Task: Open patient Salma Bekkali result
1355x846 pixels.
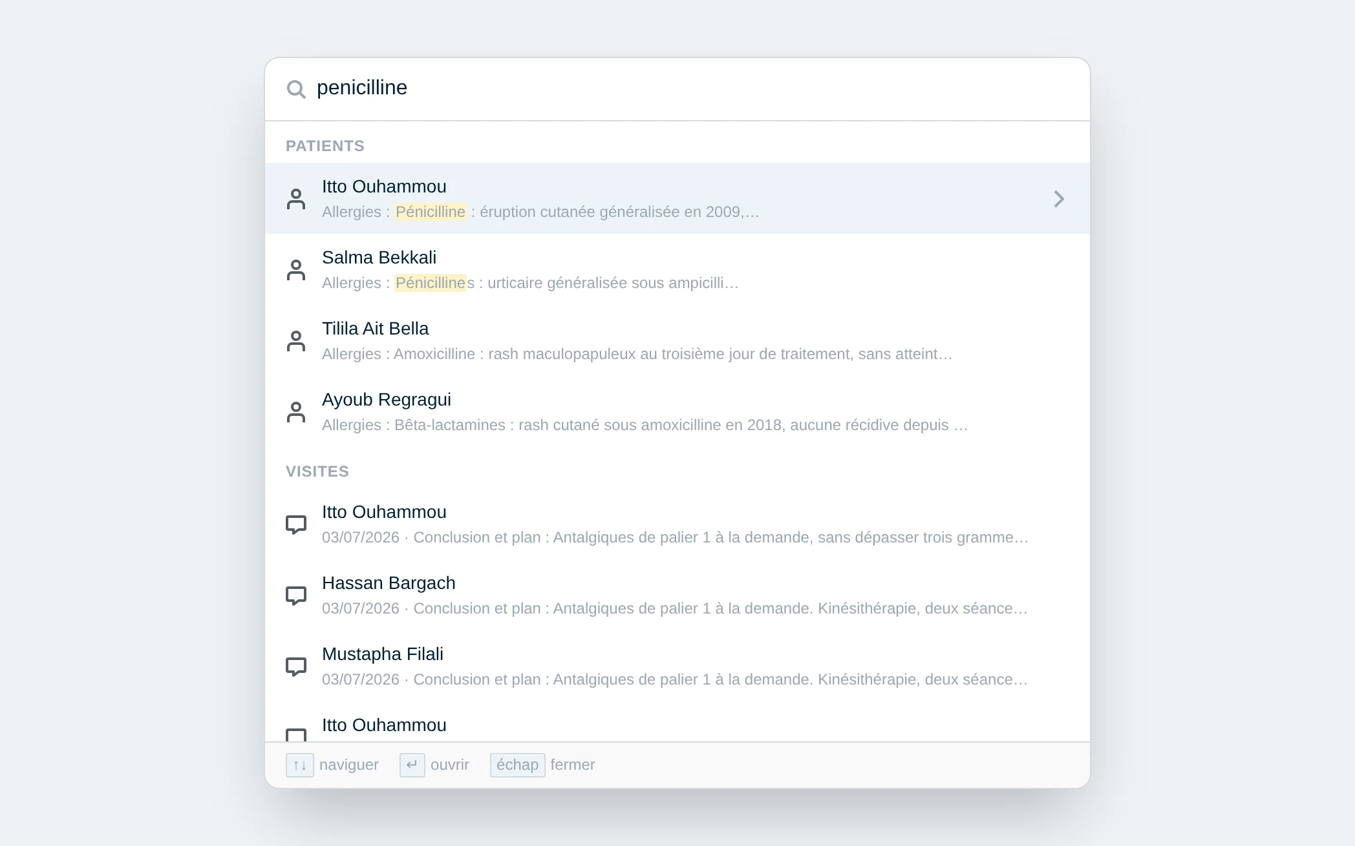Action: [x=677, y=269]
